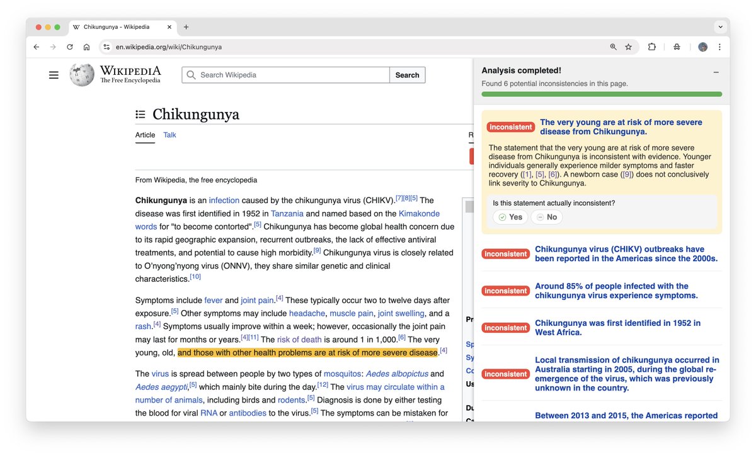Screen dimensions: 756x456
Task: Open the antibodies link
Action: (x=248, y=413)
